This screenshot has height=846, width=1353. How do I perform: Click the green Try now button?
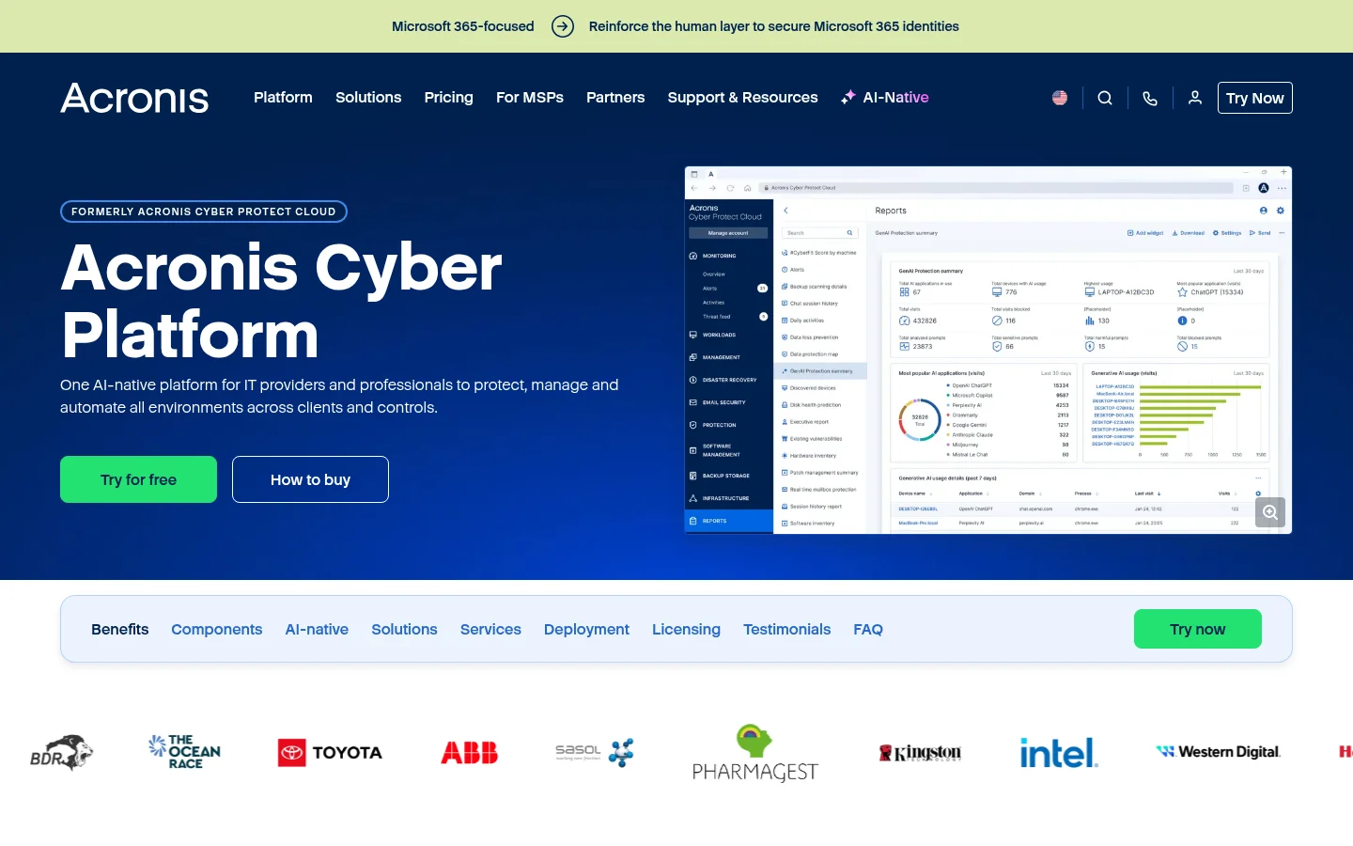click(1197, 629)
